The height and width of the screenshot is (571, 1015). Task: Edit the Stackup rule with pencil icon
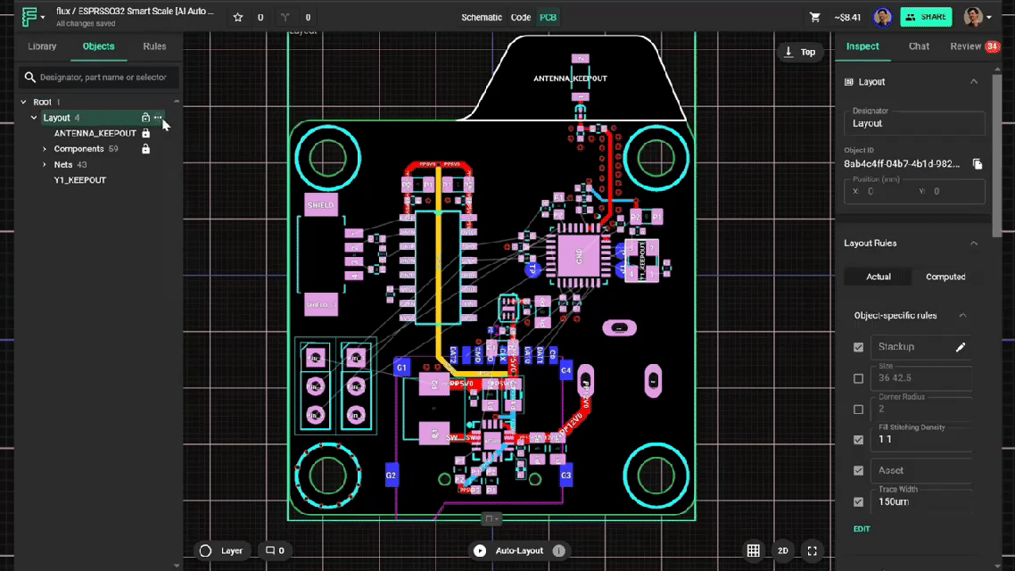click(961, 347)
